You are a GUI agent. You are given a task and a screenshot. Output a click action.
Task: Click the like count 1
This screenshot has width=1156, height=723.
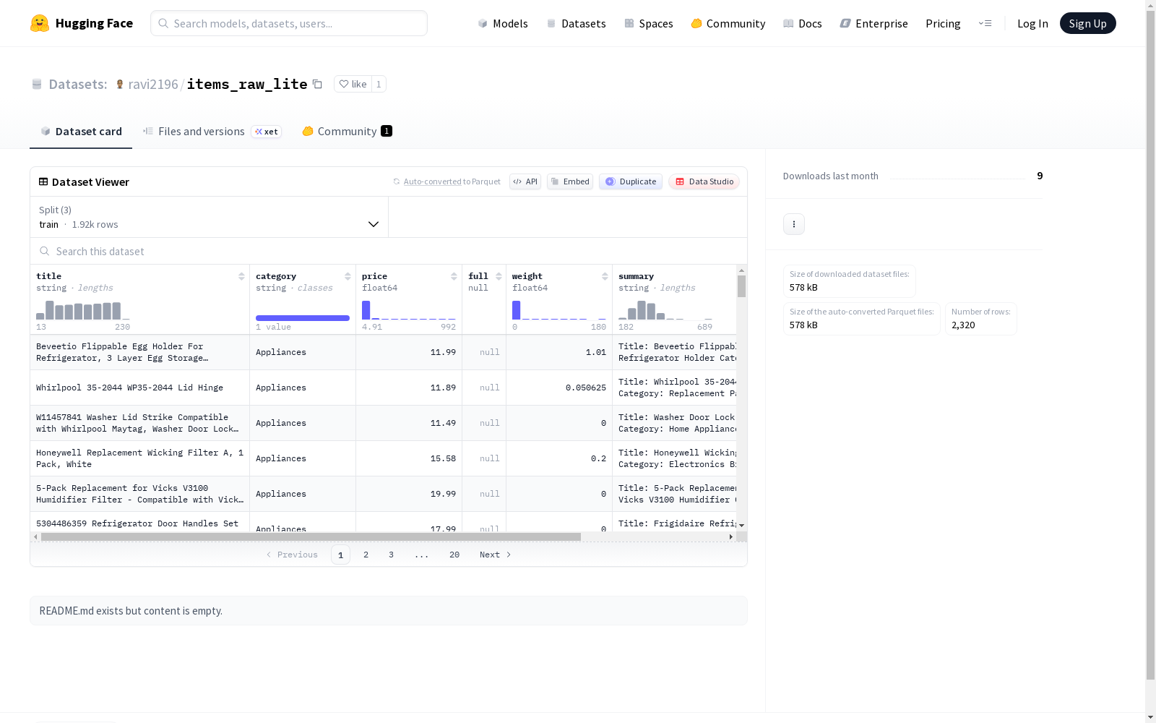tap(379, 84)
